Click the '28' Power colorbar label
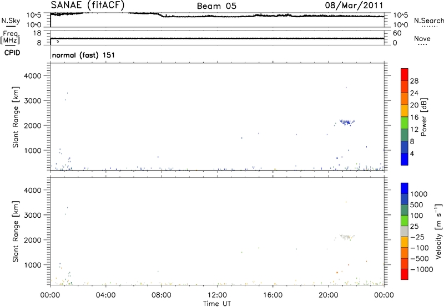Screen dimensions: 444x307 click(x=414, y=81)
